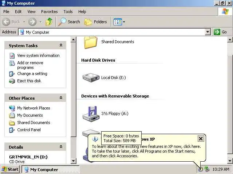Click GRTMPVOL_EN (D:) in Details
The image size is (233, 174).
[28, 157]
